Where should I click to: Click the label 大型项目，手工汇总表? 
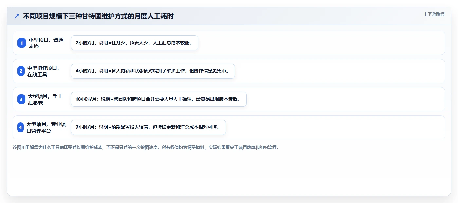pyautogui.click(x=45, y=99)
